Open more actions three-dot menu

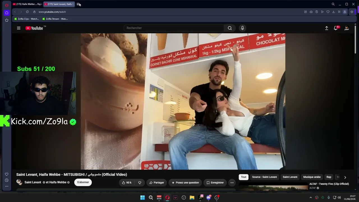232,183
